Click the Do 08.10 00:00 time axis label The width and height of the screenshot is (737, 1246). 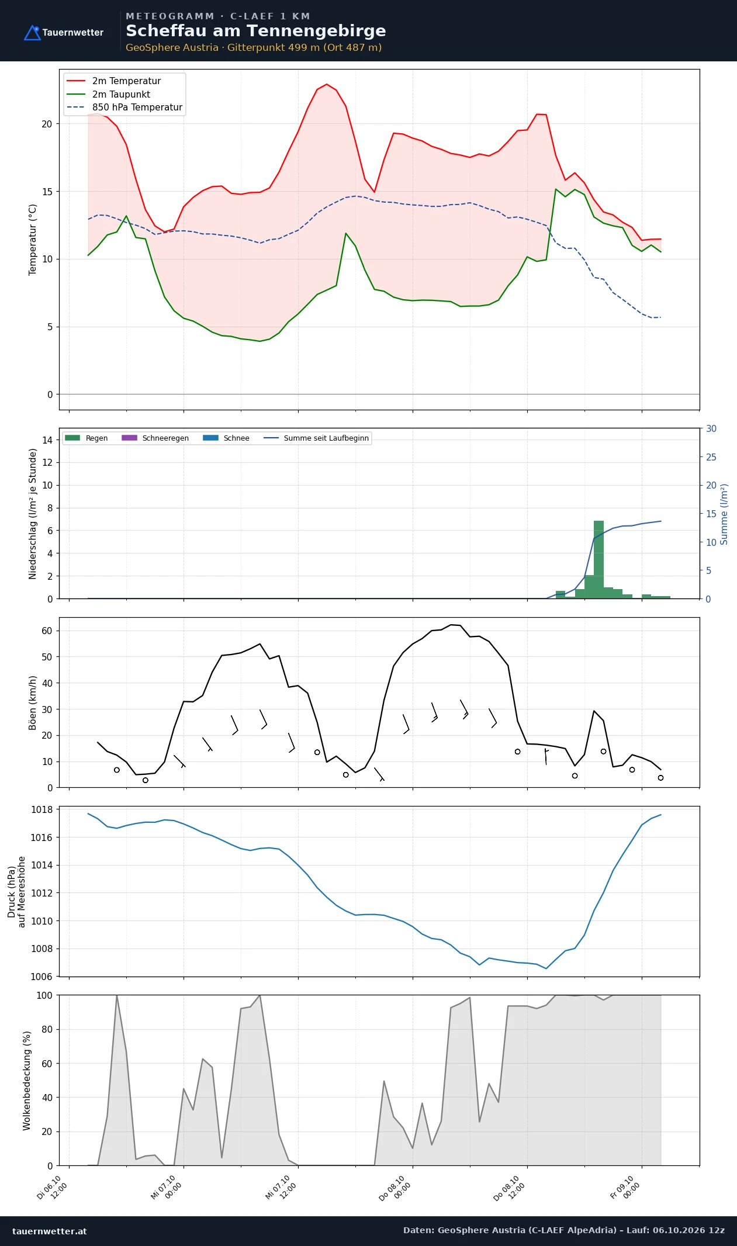pos(396,1188)
